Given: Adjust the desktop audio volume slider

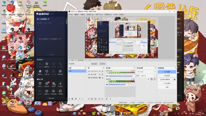Looking at the screenshot, I should pyautogui.click(x=122, y=85).
